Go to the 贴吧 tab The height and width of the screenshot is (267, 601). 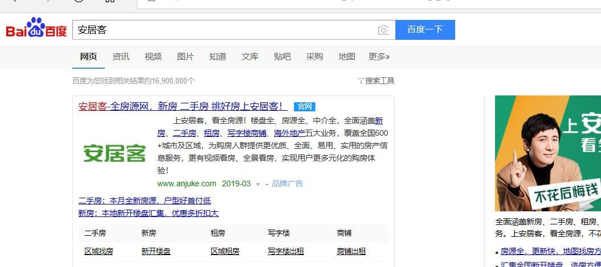(282, 57)
